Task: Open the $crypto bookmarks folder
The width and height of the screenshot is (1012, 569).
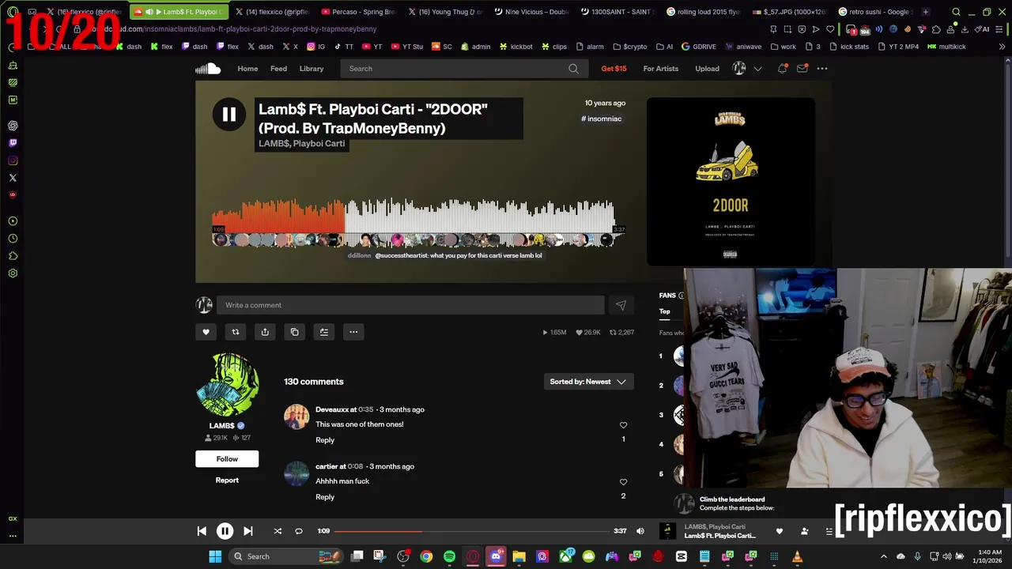Action: pos(630,47)
